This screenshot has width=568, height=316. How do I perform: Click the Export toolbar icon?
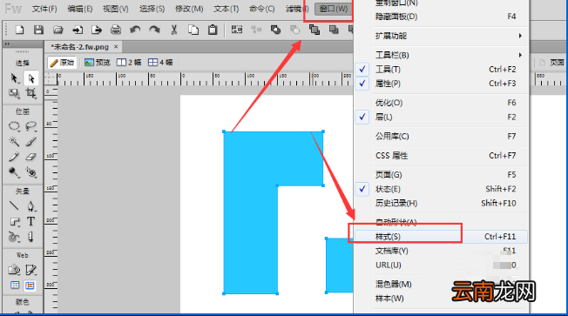97,30
